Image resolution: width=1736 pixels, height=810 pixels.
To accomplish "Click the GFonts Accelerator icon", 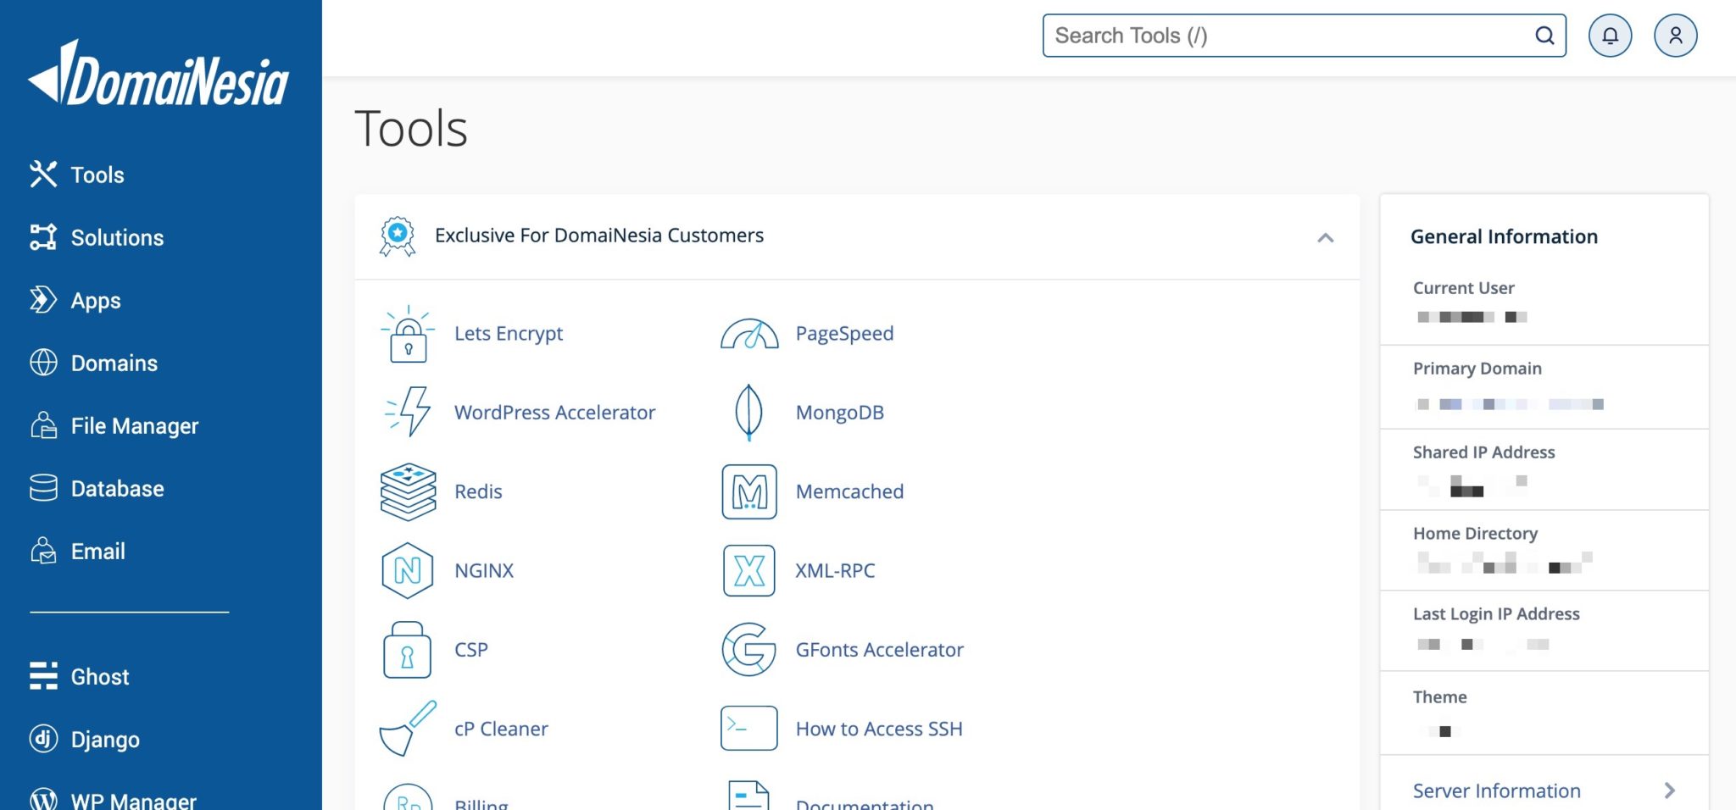I will pyautogui.click(x=749, y=650).
